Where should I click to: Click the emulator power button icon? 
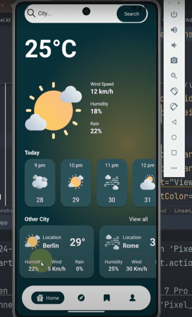coord(174,14)
